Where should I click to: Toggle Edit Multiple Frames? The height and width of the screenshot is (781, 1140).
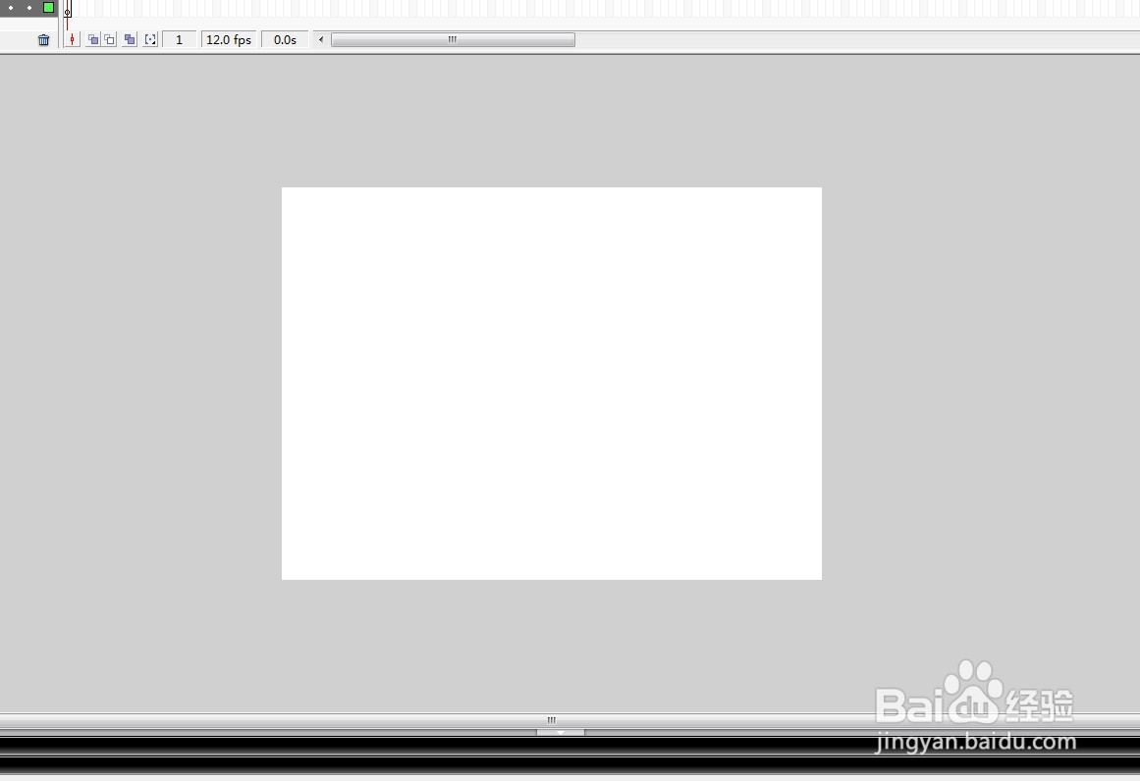pyautogui.click(x=130, y=40)
